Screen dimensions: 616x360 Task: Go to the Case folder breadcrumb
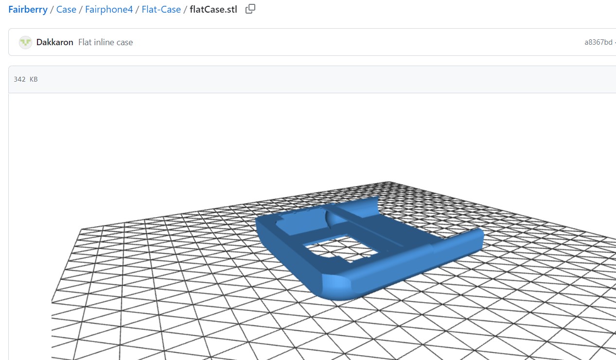pos(66,9)
